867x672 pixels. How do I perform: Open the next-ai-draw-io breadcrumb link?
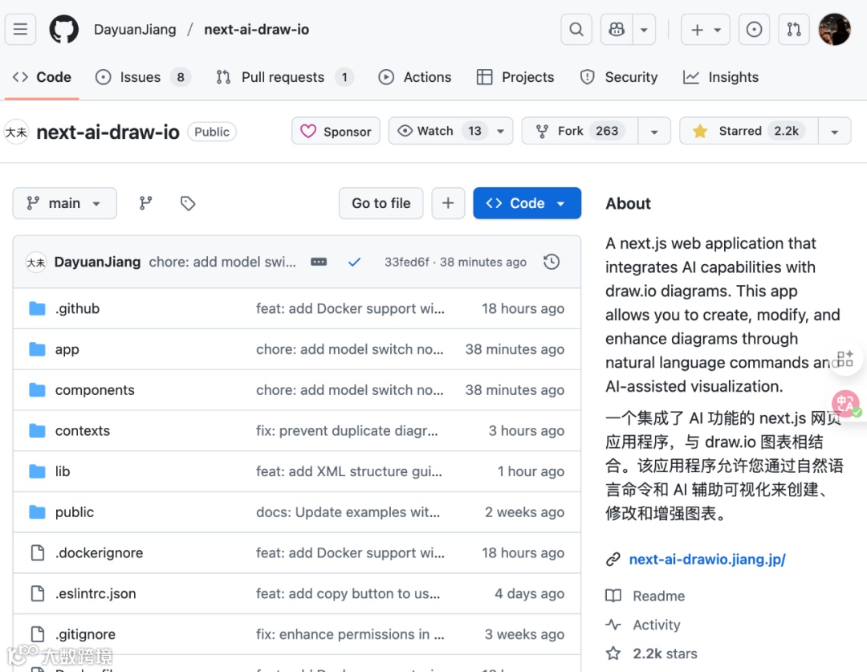tap(257, 30)
